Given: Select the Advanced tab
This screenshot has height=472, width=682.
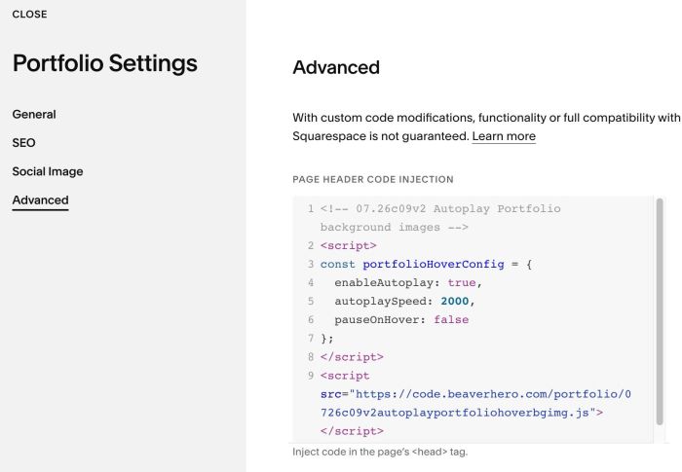Looking at the screenshot, I should (x=41, y=200).
